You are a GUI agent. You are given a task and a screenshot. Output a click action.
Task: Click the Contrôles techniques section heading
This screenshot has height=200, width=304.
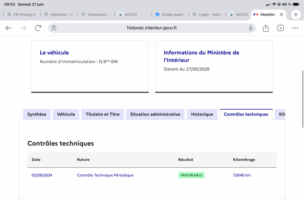61,144
